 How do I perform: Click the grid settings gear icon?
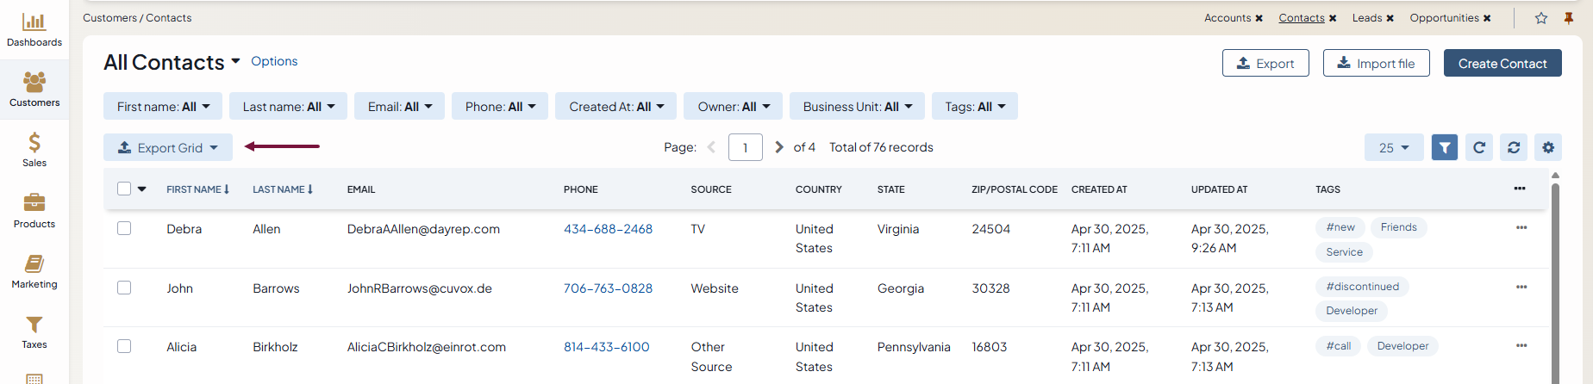(1548, 147)
